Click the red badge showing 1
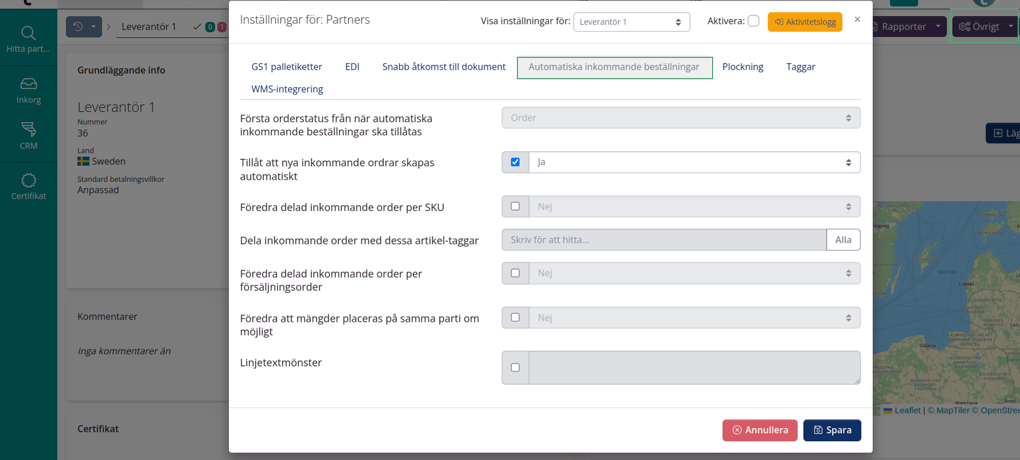 pos(221,27)
